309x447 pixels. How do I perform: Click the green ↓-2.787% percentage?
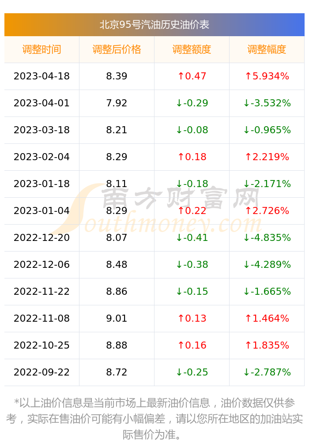(x=267, y=372)
